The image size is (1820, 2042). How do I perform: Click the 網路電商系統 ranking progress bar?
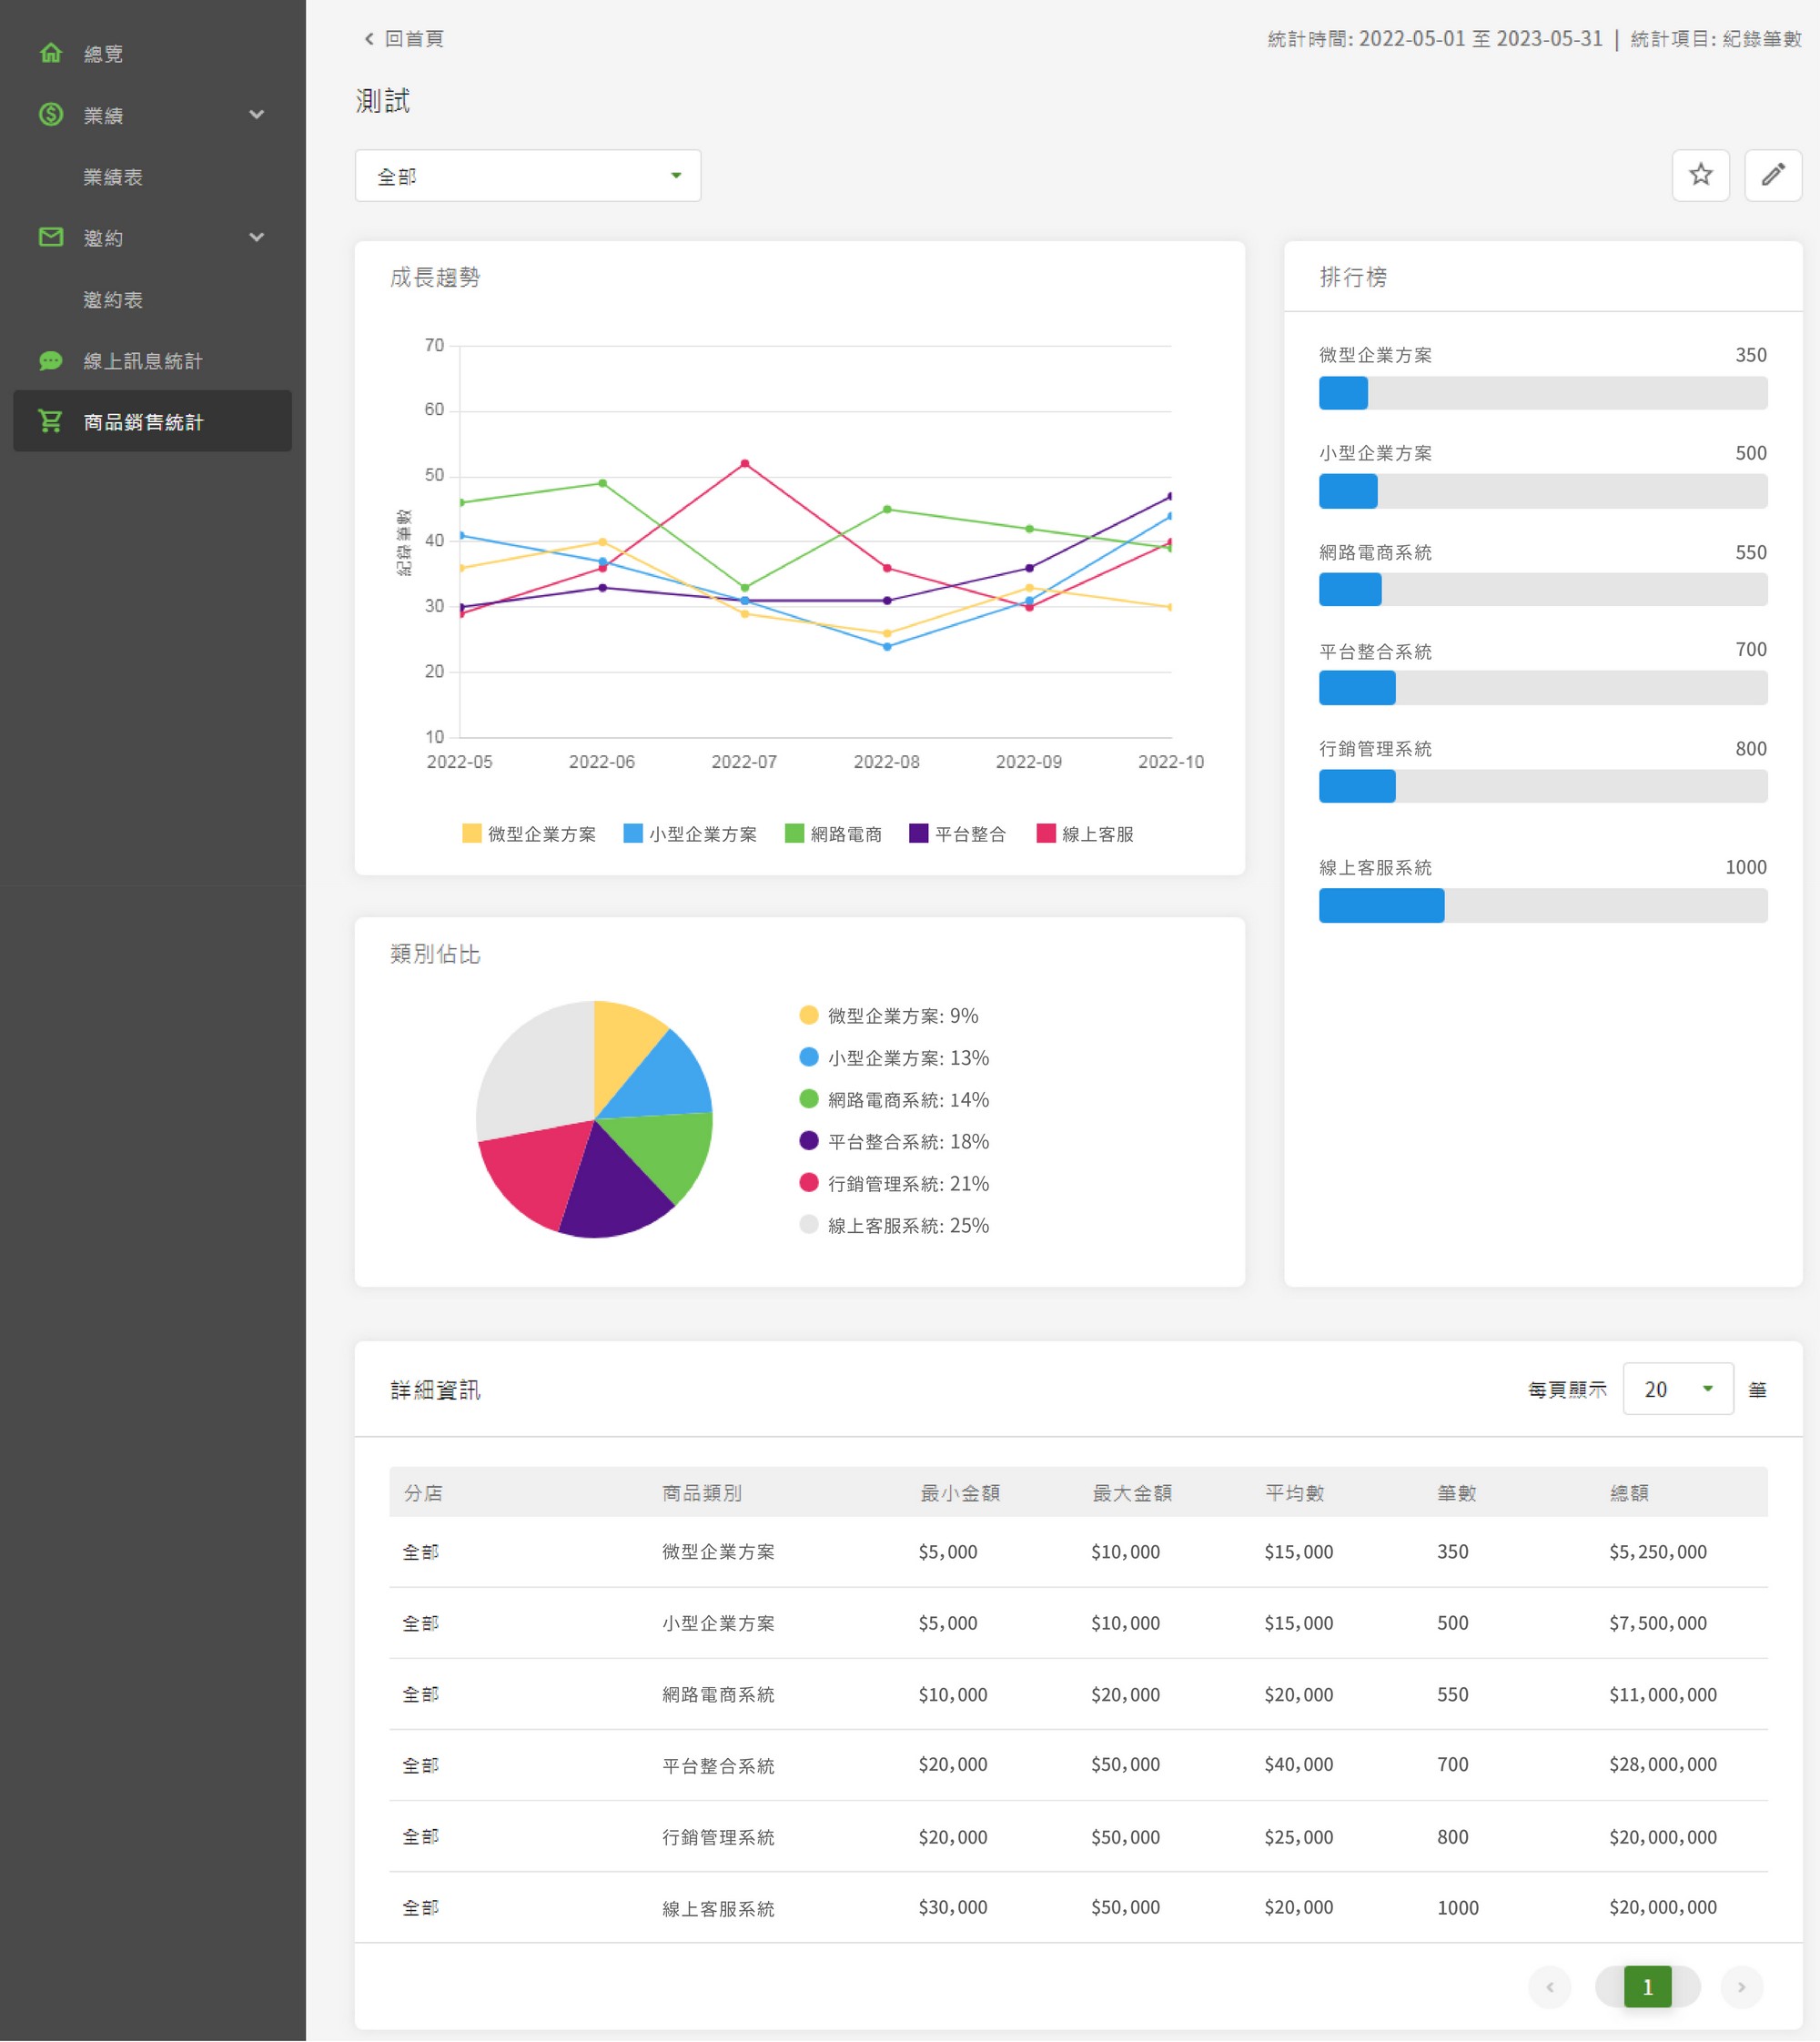1543,589
